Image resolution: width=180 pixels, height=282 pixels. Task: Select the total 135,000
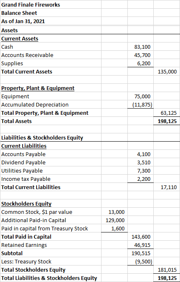pyautogui.click(x=167, y=71)
